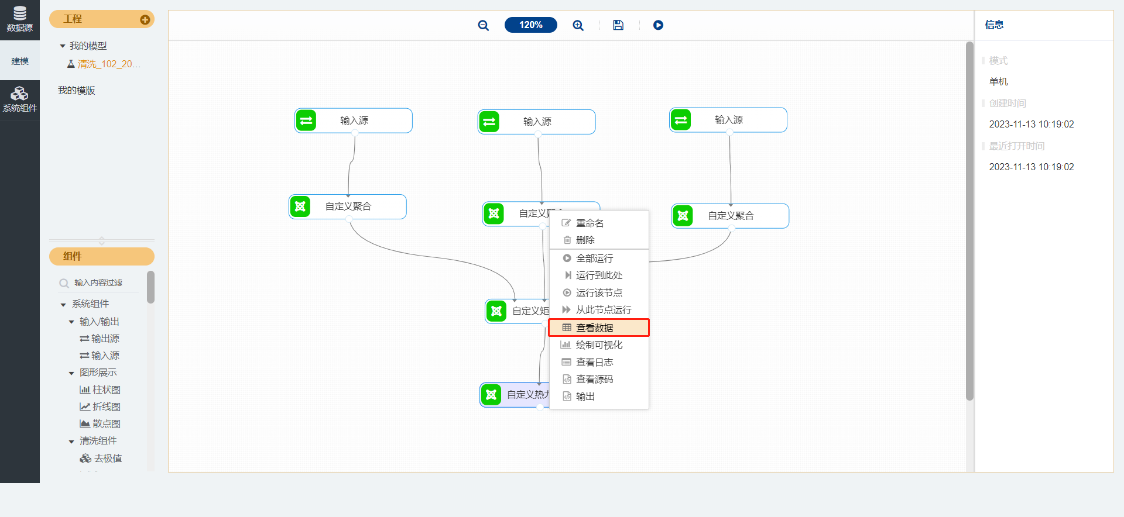Collapse the 清洗组件 tree group

(x=71, y=442)
